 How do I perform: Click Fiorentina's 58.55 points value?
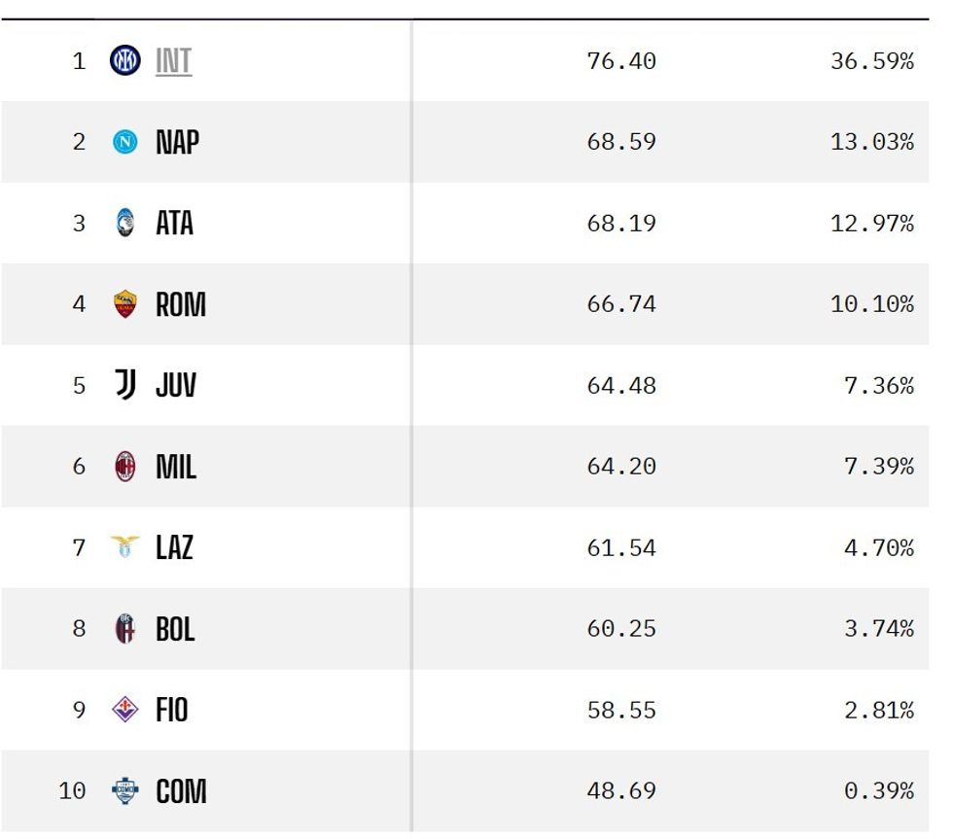621,710
